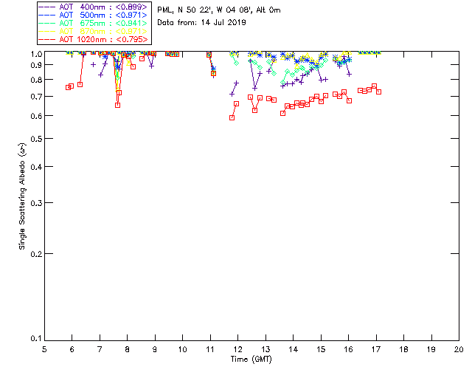Image resolution: width=472 pixels, height=378 pixels.
Task: Click the y-axis label 0.7
Action: point(36,97)
